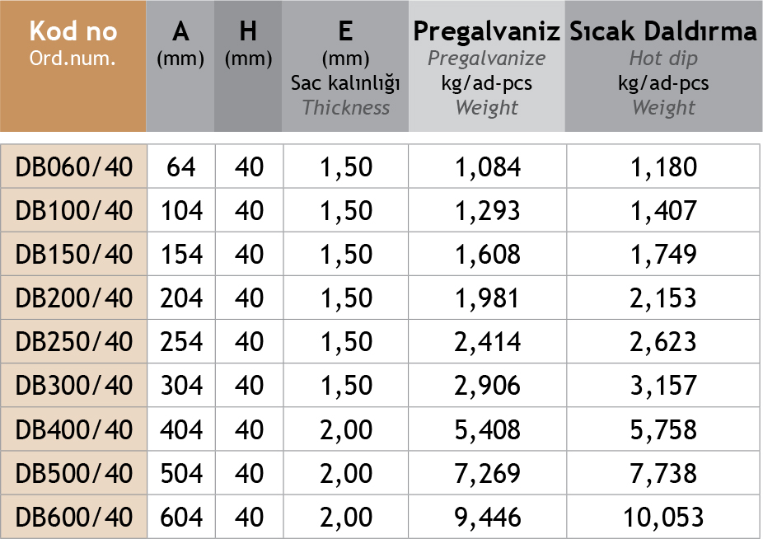Select the DB200/40 order code cell

click(x=73, y=298)
